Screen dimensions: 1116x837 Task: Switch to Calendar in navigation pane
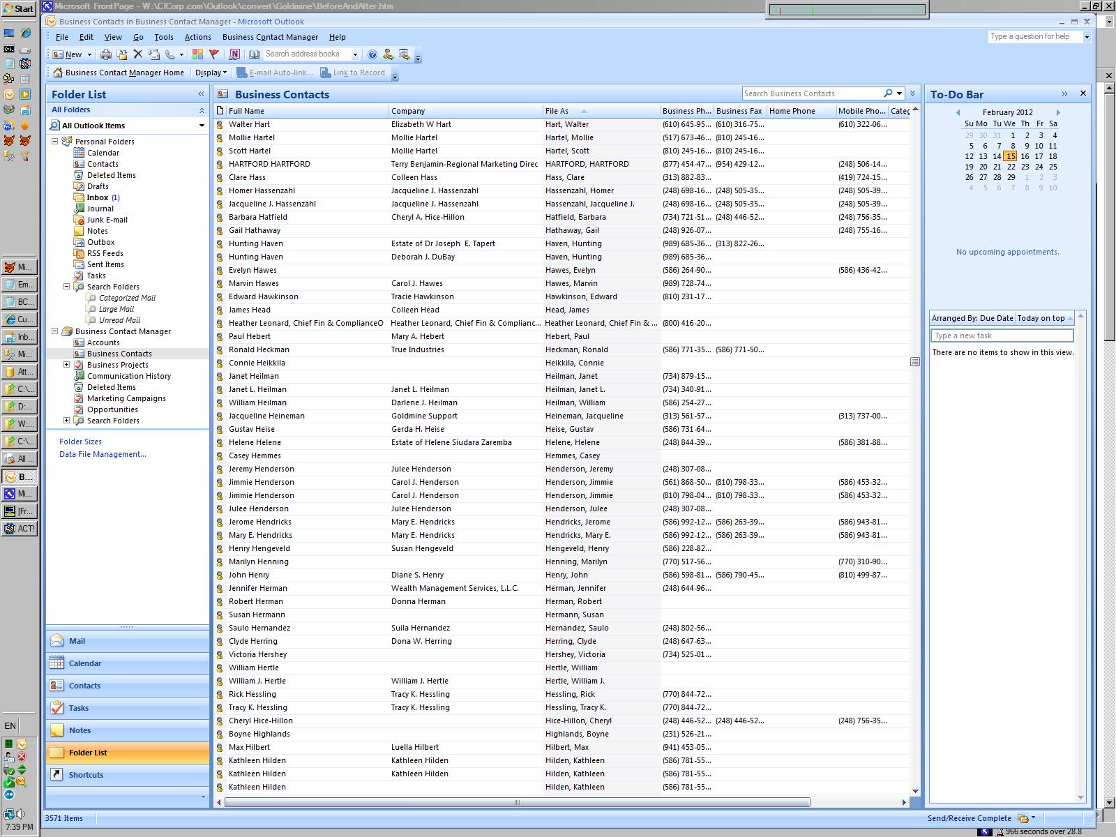(x=84, y=663)
